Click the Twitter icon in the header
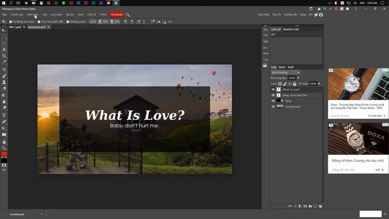389x219 pixels. [316, 15]
